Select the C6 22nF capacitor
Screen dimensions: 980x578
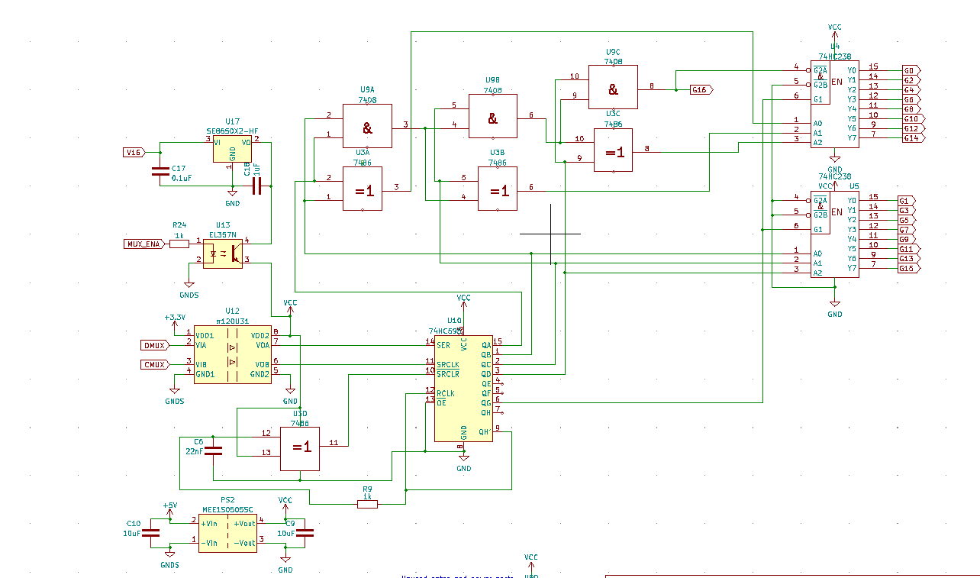214,450
